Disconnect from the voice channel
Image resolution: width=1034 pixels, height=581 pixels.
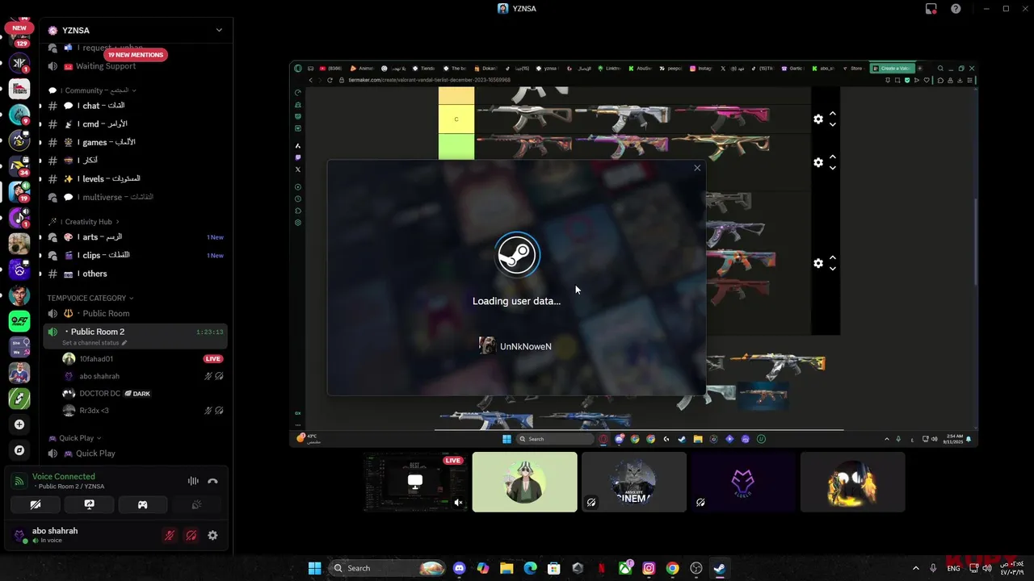click(212, 481)
